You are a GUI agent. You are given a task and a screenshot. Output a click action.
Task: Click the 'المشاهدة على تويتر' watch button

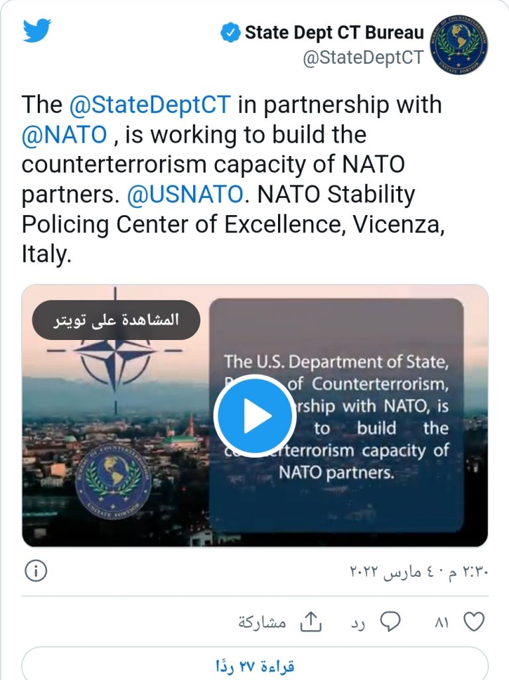[x=116, y=319]
